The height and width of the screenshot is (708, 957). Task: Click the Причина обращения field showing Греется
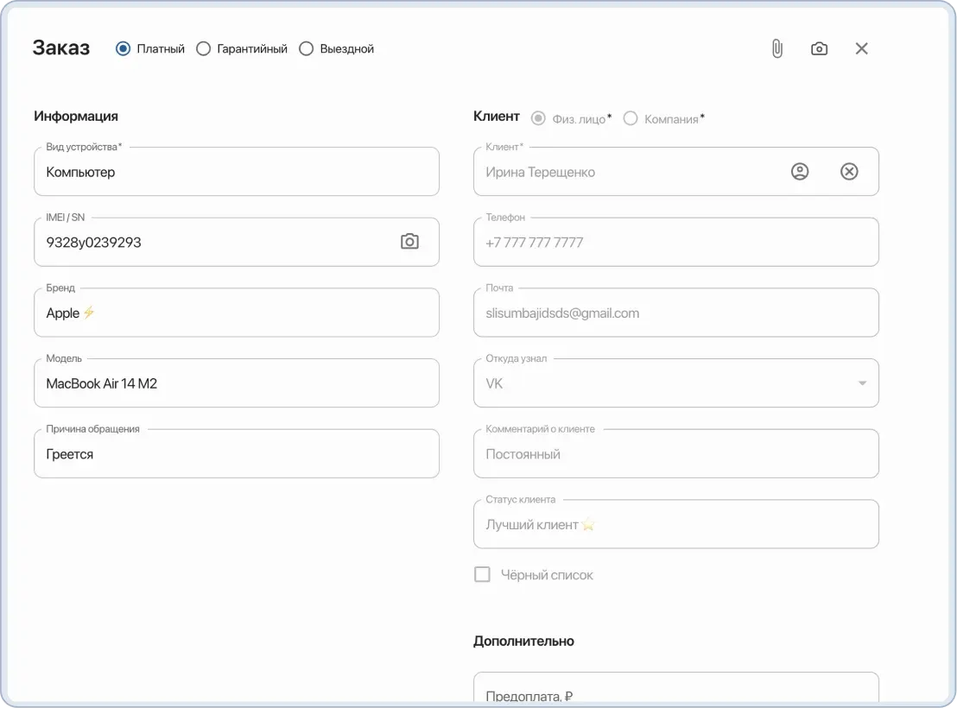pos(236,452)
